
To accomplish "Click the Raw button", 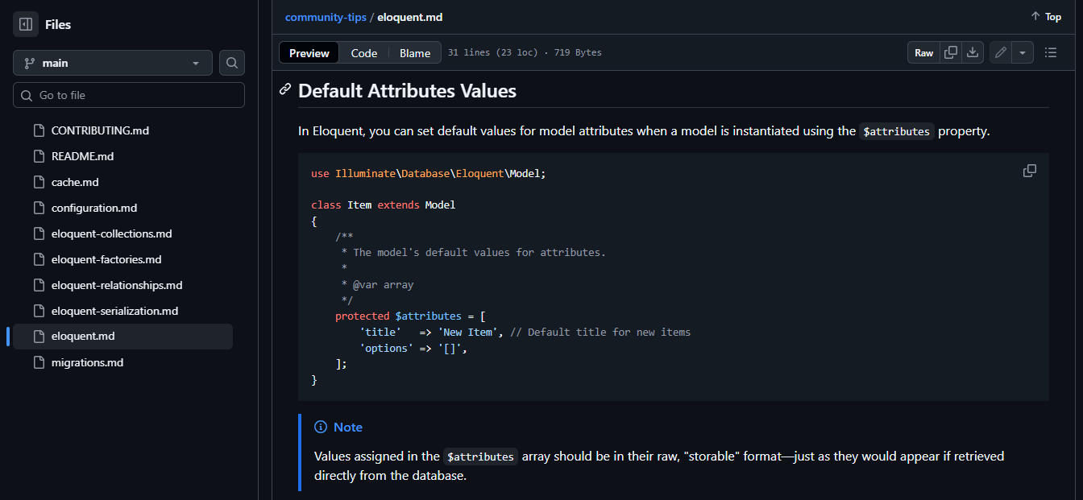I will pos(923,52).
